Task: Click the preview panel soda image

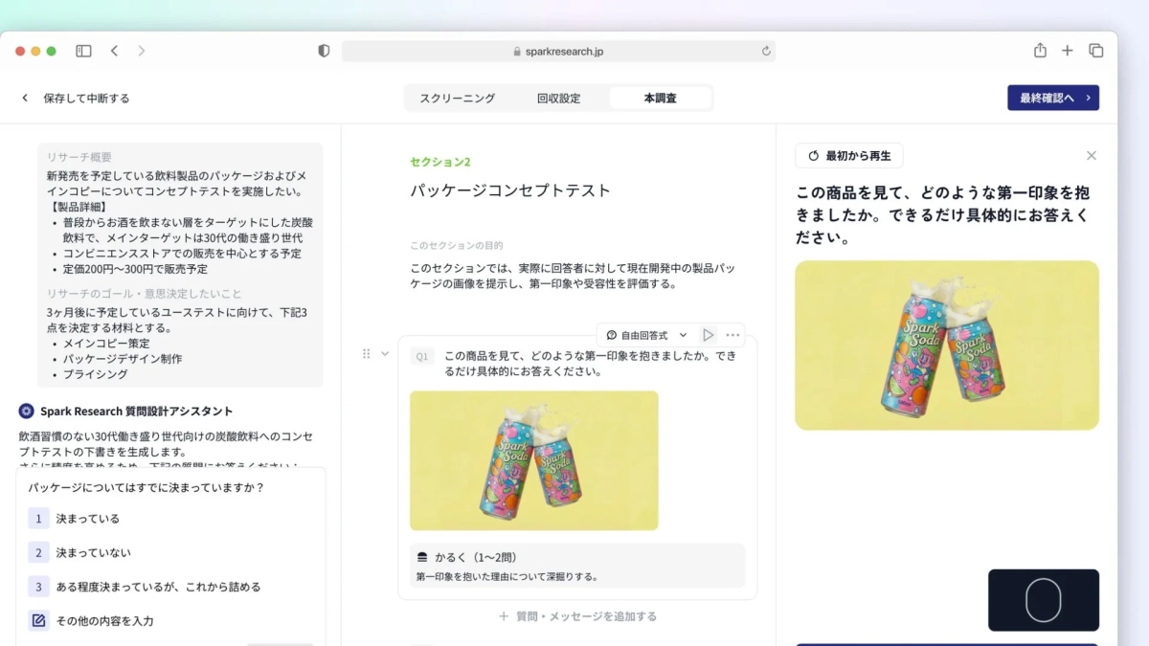Action: [947, 345]
